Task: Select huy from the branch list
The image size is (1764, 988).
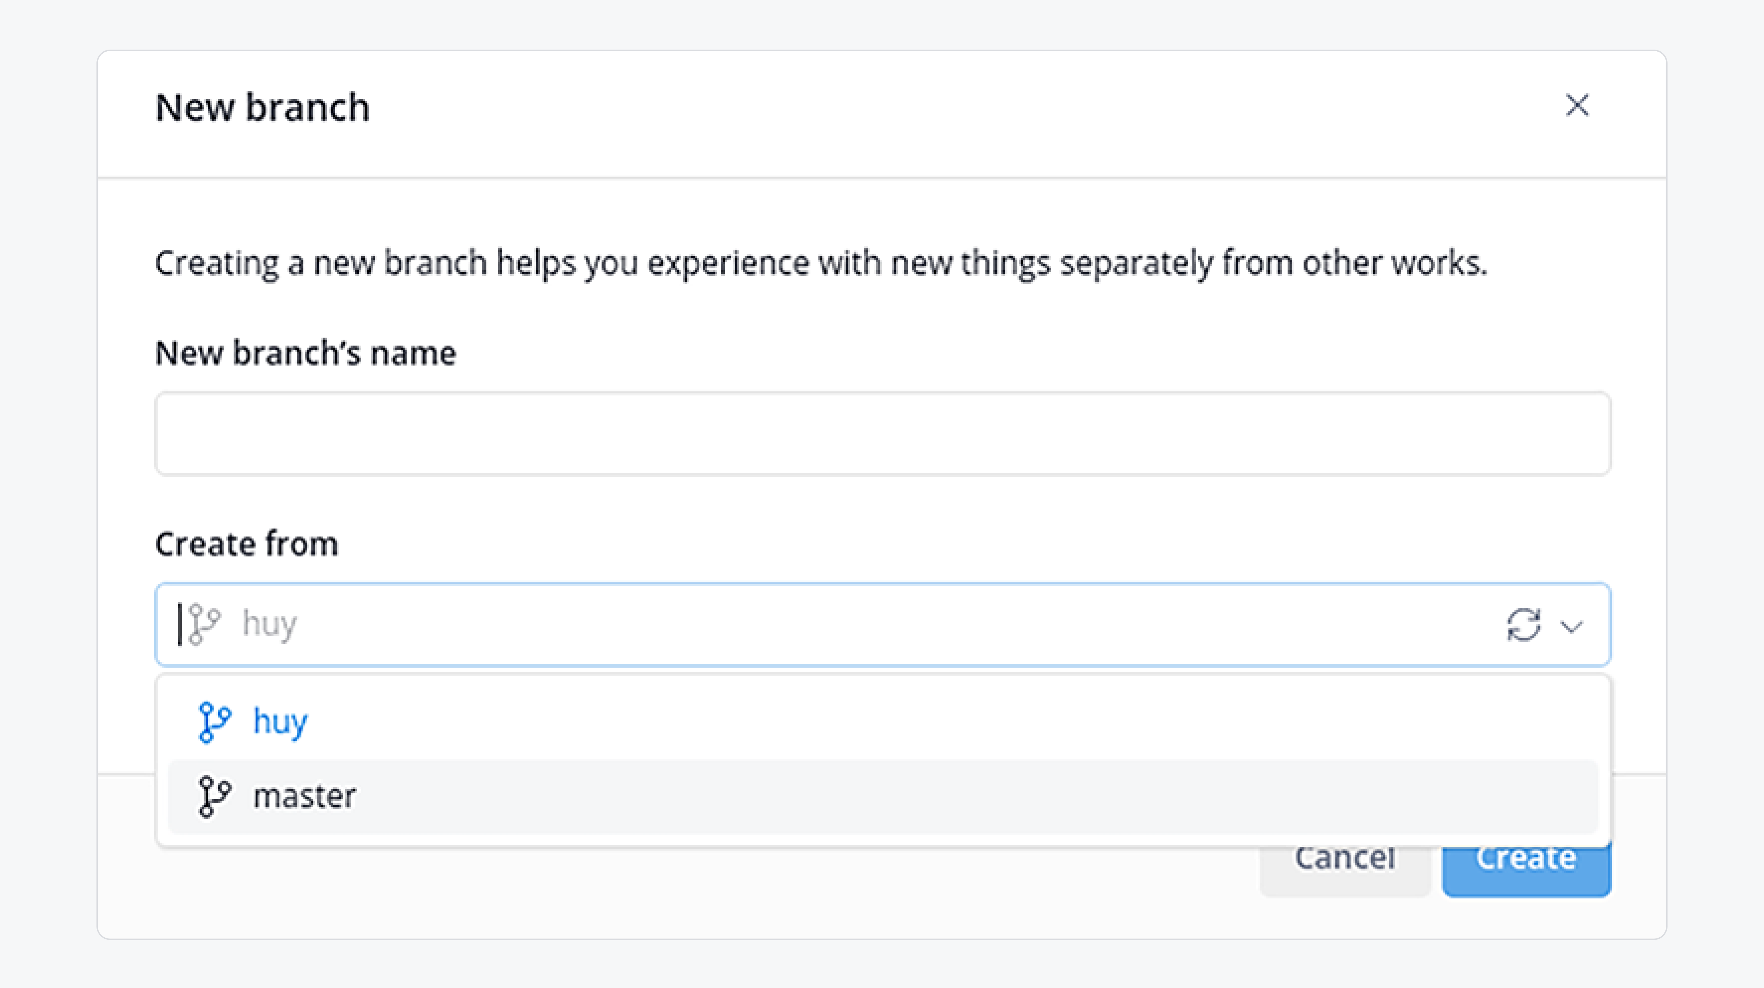Action: (x=883, y=722)
